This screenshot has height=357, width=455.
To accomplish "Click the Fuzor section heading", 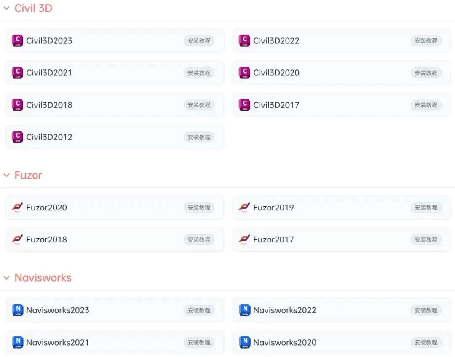I will click(x=28, y=175).
